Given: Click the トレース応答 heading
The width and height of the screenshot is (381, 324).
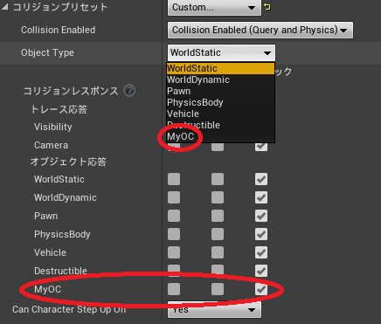Looking at the screenshot, I should coord(59,109).
